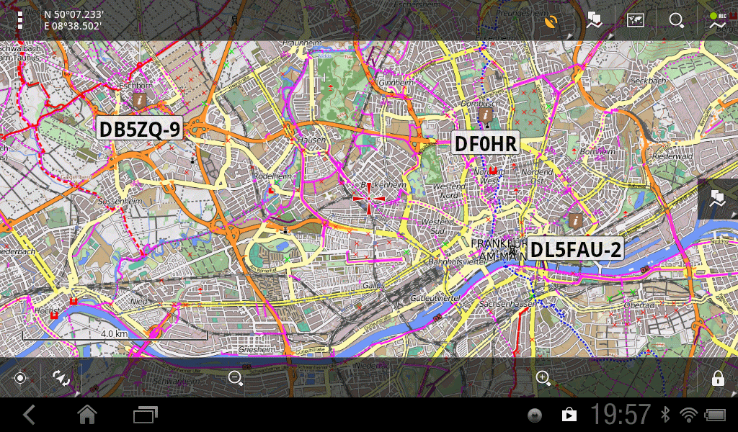Open the points and tracks data manager
738x432 pixels.
tap(595, 21)
